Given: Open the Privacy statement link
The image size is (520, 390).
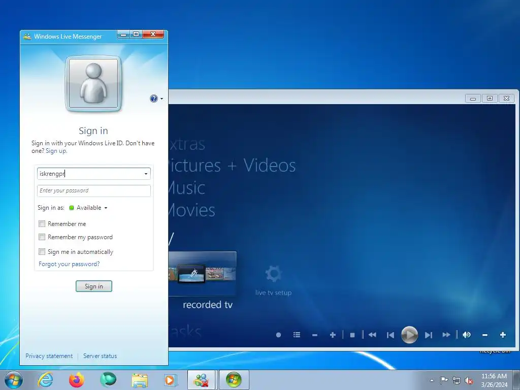Looking at the screenshot, I should click(49, 356).
